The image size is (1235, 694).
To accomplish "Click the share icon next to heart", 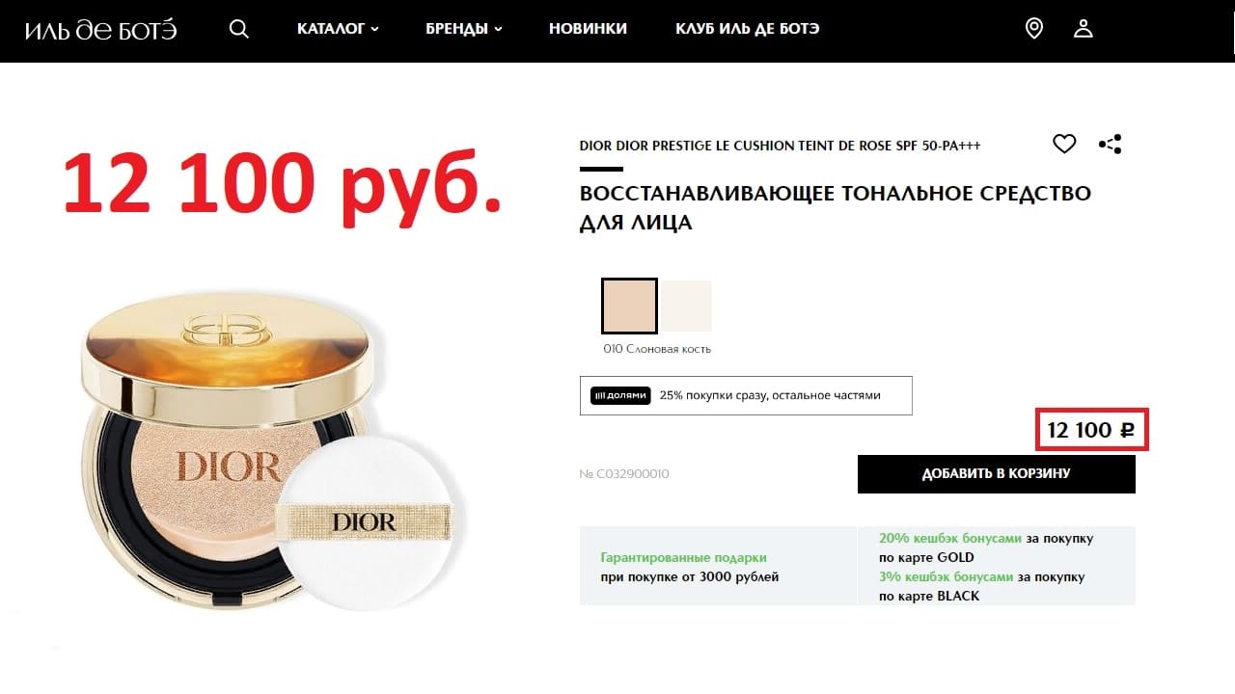I will pyautogui.click(x=1111, y=145).
